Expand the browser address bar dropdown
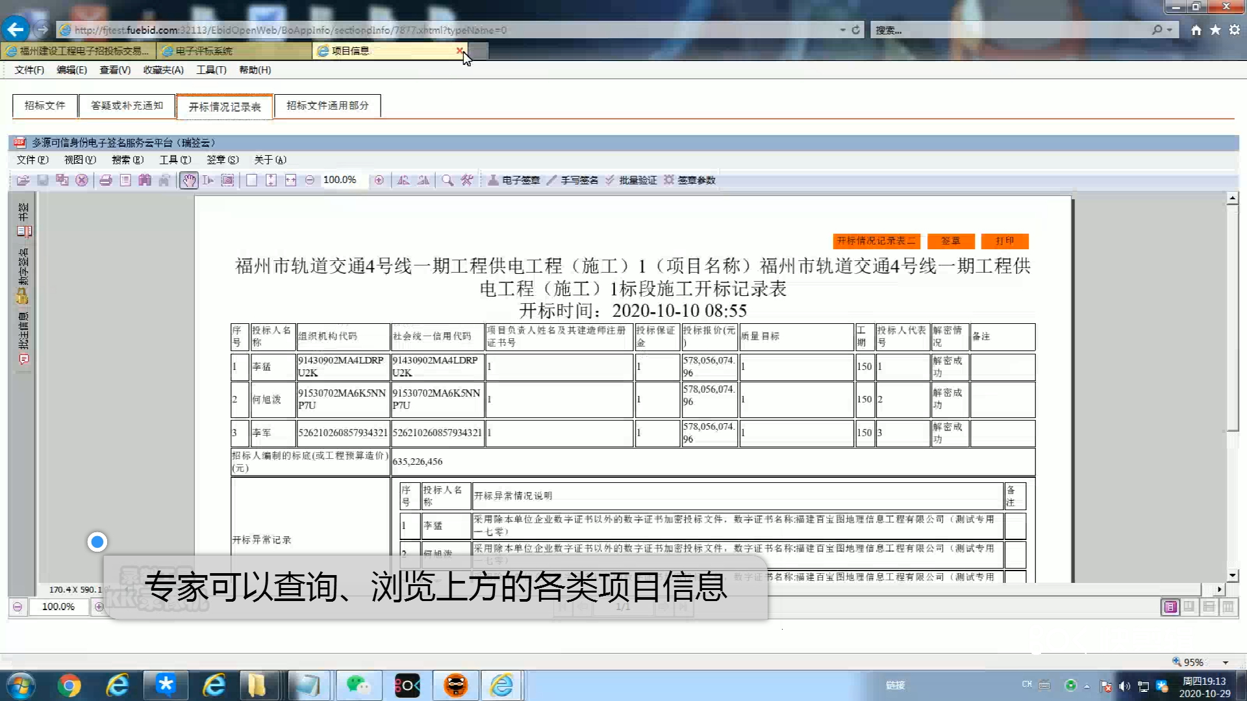 tap(842, 30)
